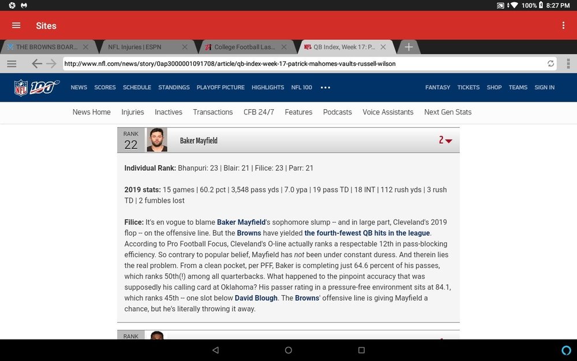The width and height of the screenshot is (577, 361).
Task: Open CFB 24/7 subnav link
Action: (258, 112)
